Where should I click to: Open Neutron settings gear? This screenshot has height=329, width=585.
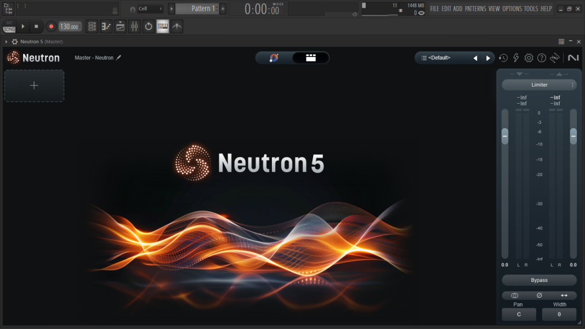click(529, 58)
